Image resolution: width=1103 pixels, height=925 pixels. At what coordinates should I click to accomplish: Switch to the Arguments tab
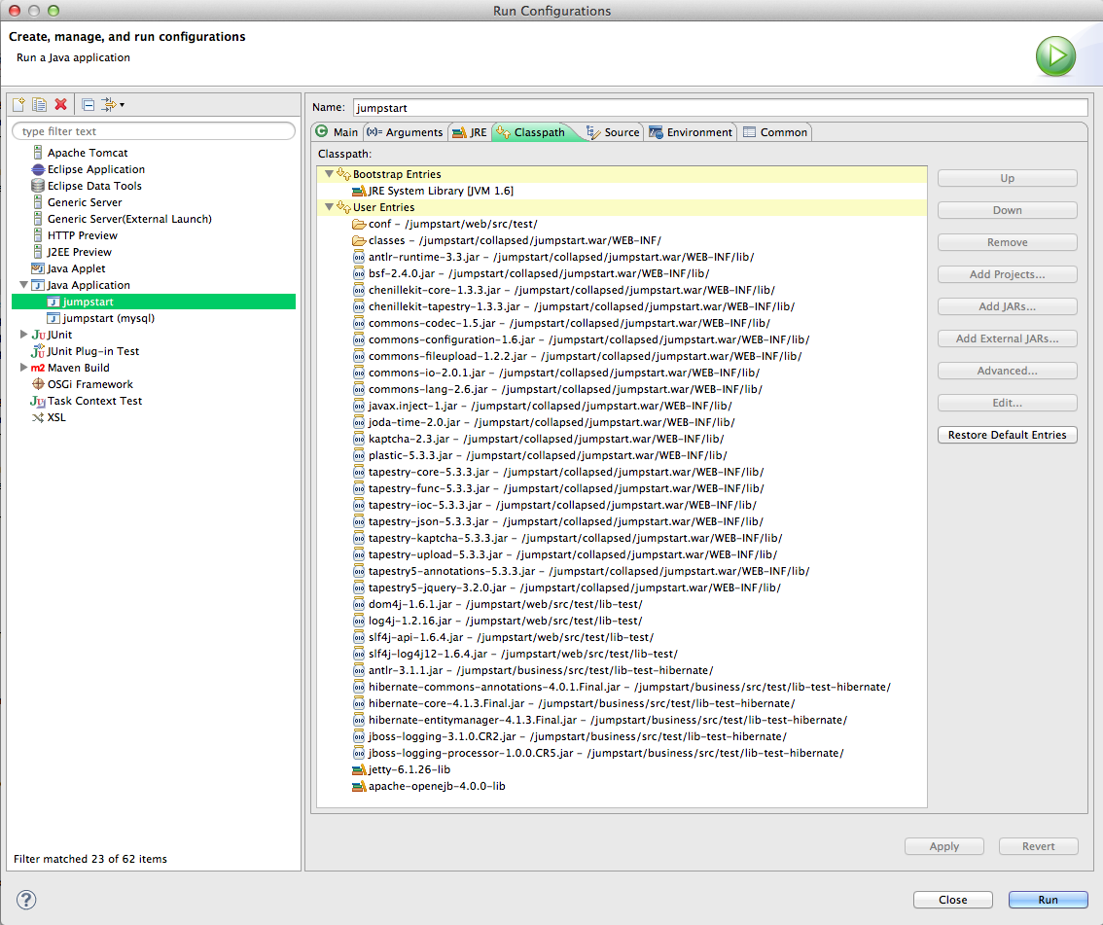[406, 131]
